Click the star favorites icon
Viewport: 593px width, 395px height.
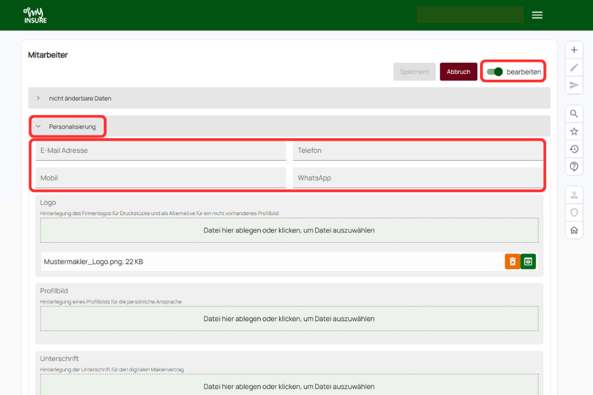pos(574,131)
